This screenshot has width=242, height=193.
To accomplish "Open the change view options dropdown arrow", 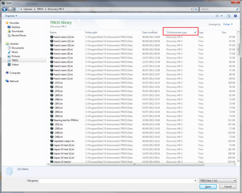I will pyautogui.click(x=222, y=16).
